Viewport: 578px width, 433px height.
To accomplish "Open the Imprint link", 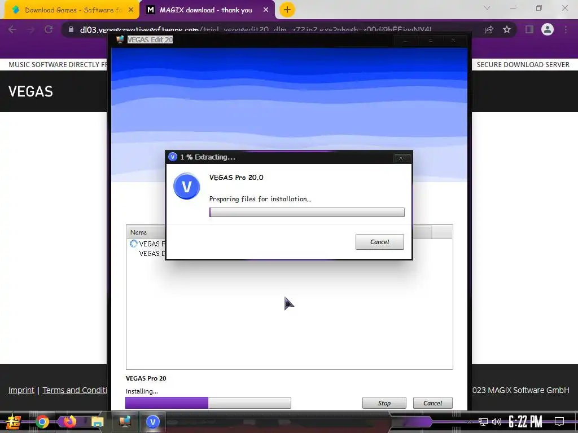I will (21, 390).
